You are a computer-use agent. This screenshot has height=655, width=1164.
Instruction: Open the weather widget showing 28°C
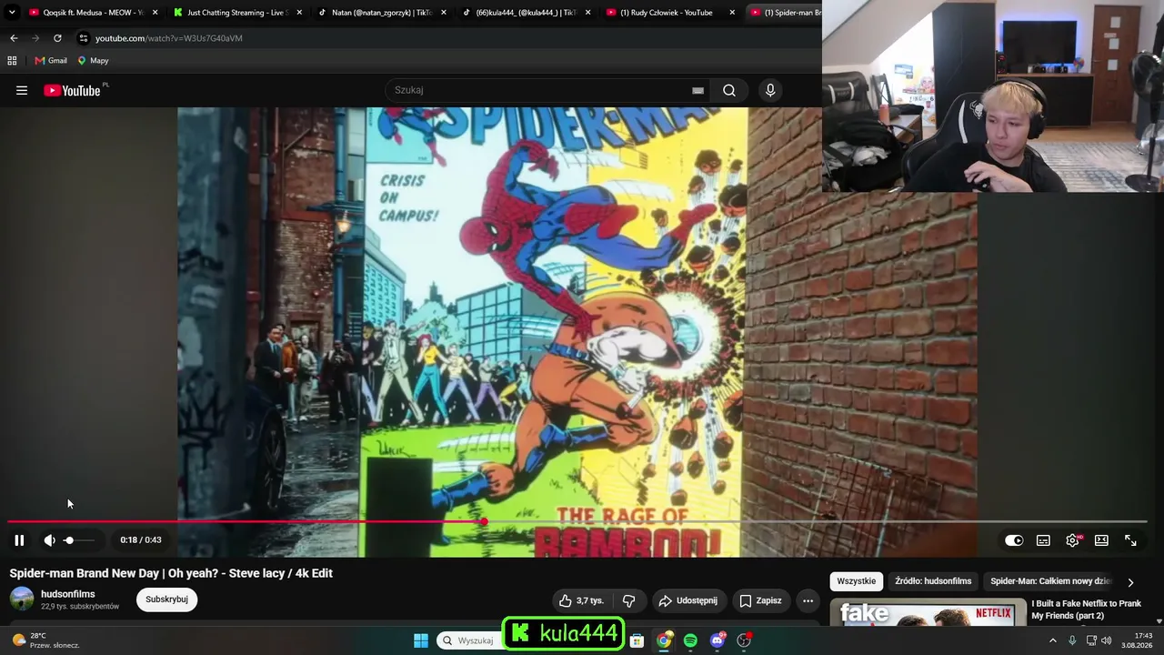[x=45, y=640]
